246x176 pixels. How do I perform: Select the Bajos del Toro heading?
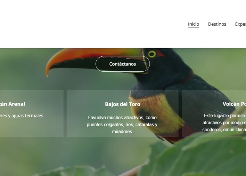(x=123, y=104)
